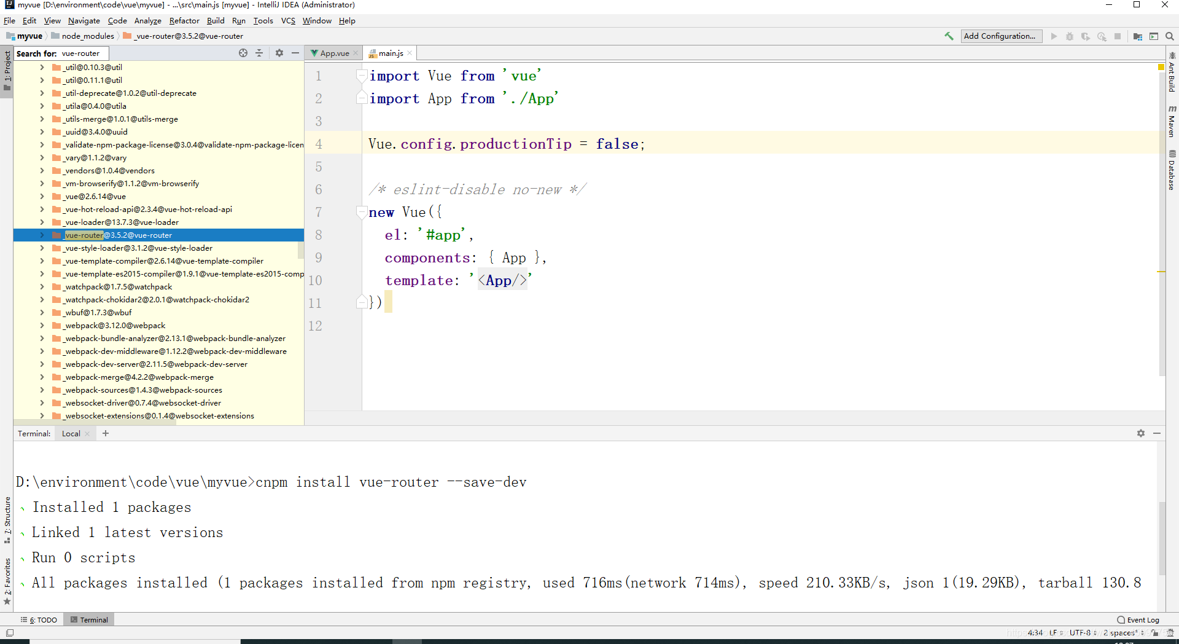Open the Navigate menu
This screenshot has height=644, width=1179.
point(84,20)
